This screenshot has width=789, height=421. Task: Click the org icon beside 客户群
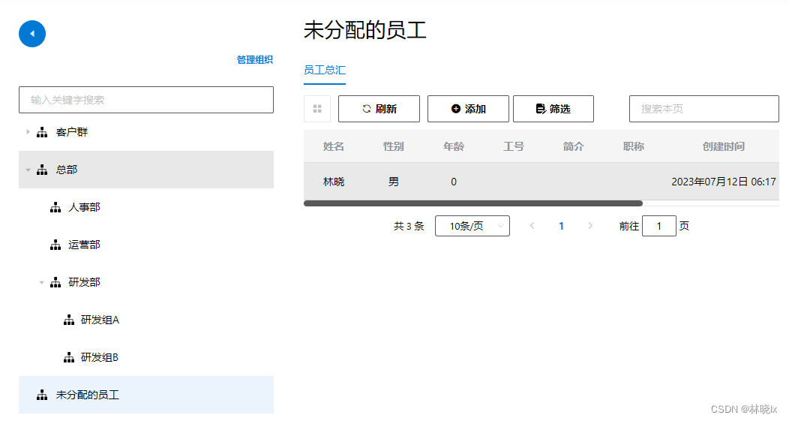(x=42, y=132)
